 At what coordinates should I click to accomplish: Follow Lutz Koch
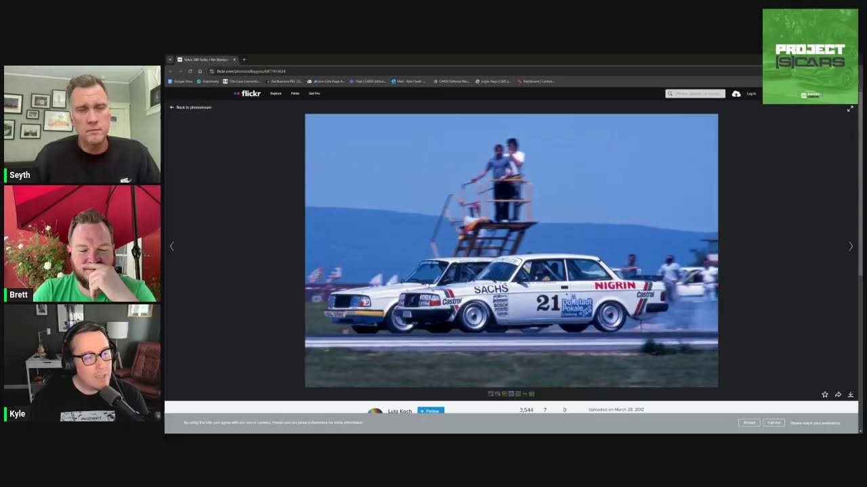tap(431, 411)
